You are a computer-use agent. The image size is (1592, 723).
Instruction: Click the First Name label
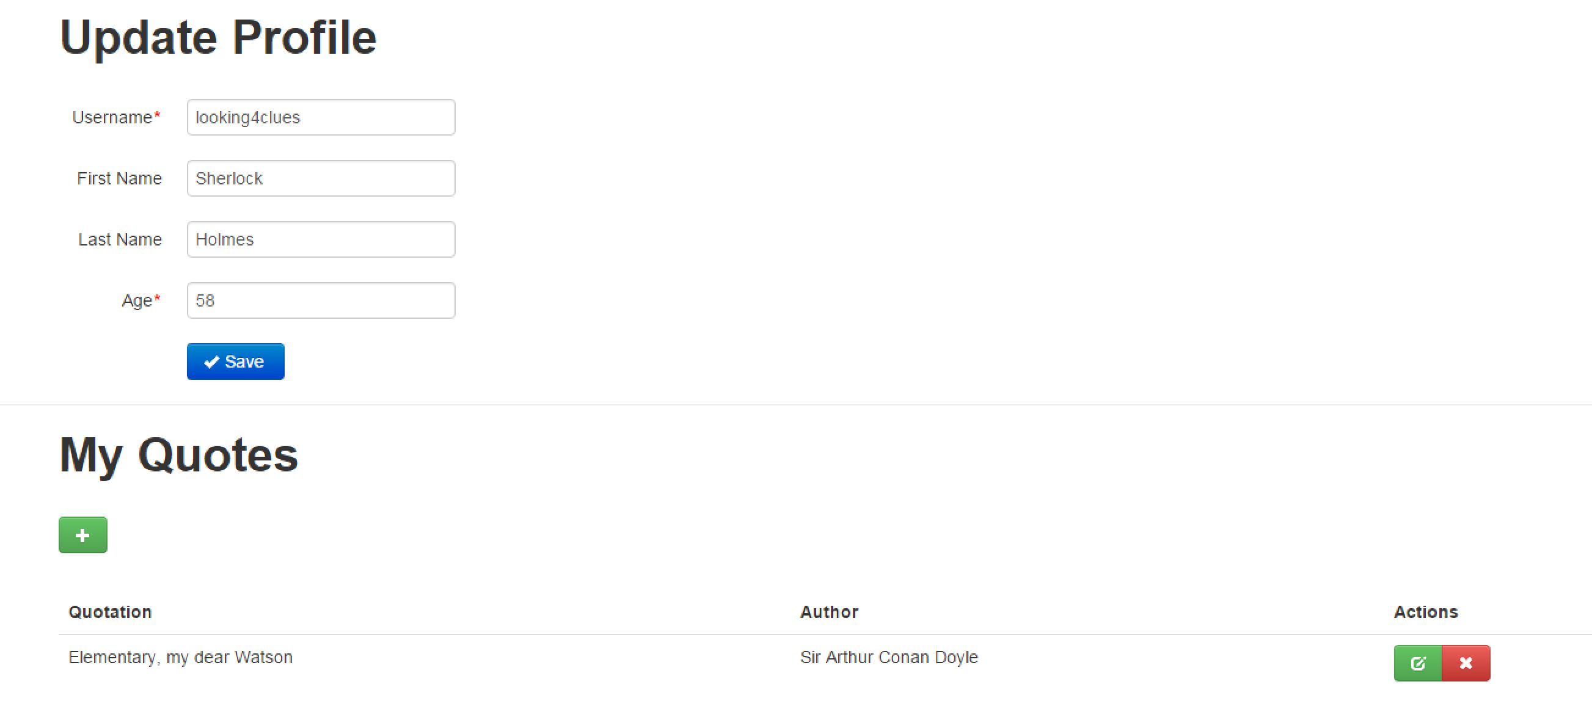click(119, 178)
